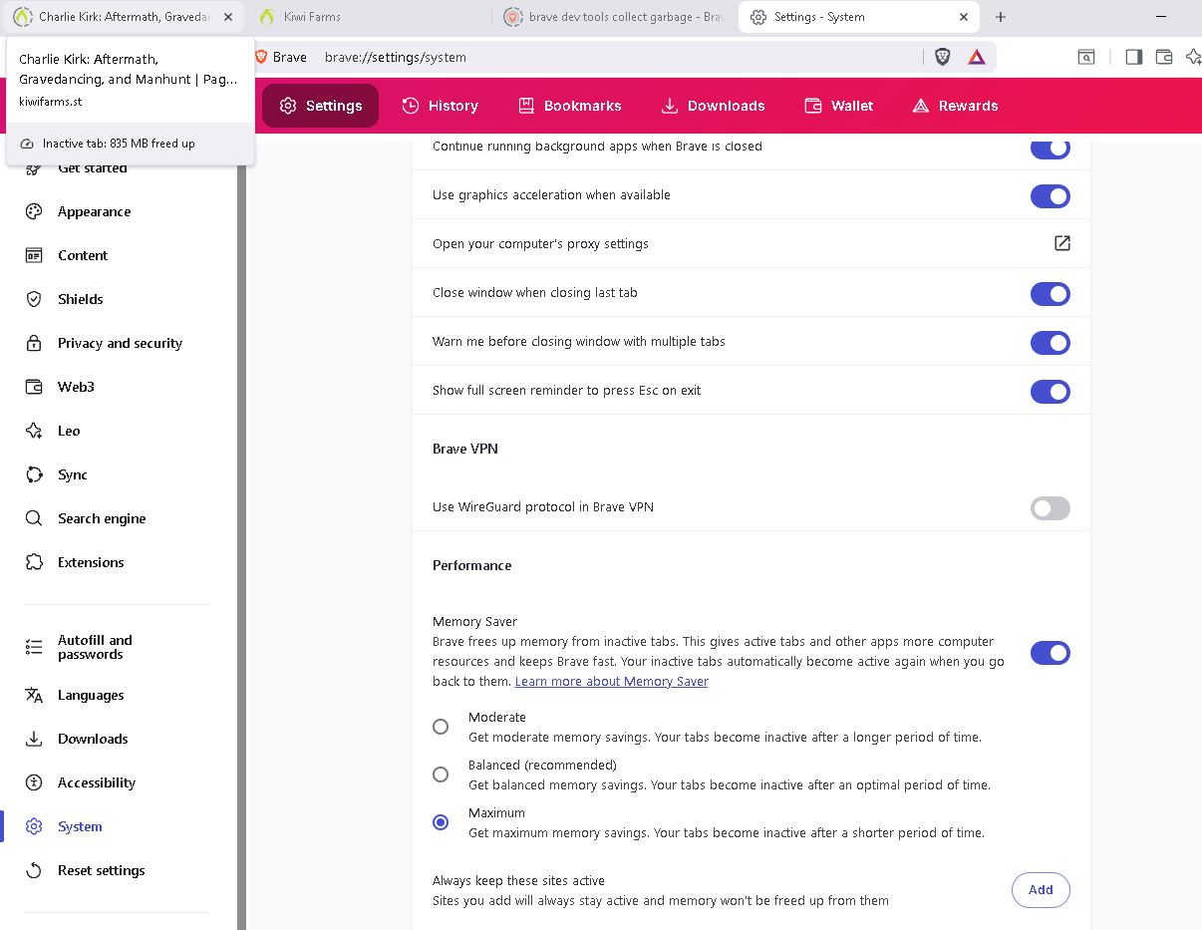
Task: Click the address bar showing brave://settings/system
Action: [598, 57]
